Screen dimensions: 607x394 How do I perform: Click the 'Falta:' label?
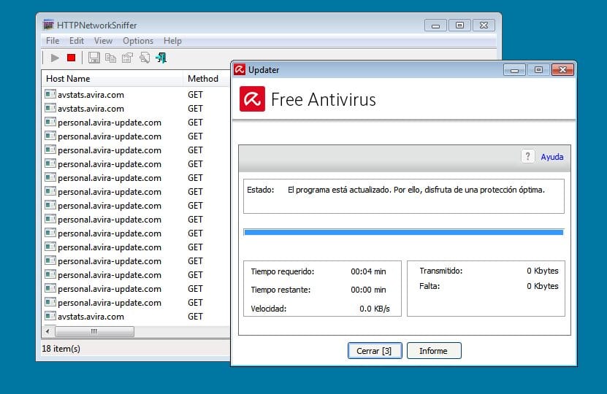430,286
